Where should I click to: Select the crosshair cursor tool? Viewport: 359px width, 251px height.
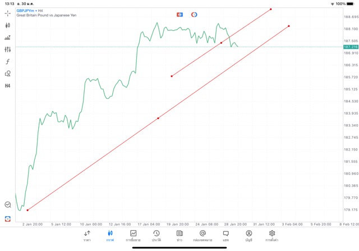click(x=7, y=12)
